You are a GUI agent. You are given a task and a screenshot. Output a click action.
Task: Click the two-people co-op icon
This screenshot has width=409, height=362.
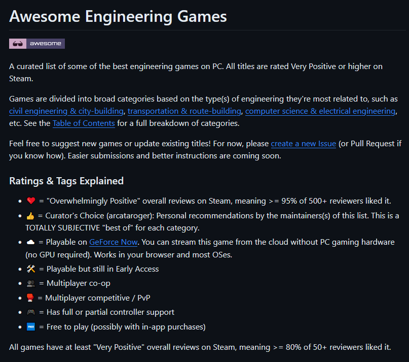[x=31, y=283]
